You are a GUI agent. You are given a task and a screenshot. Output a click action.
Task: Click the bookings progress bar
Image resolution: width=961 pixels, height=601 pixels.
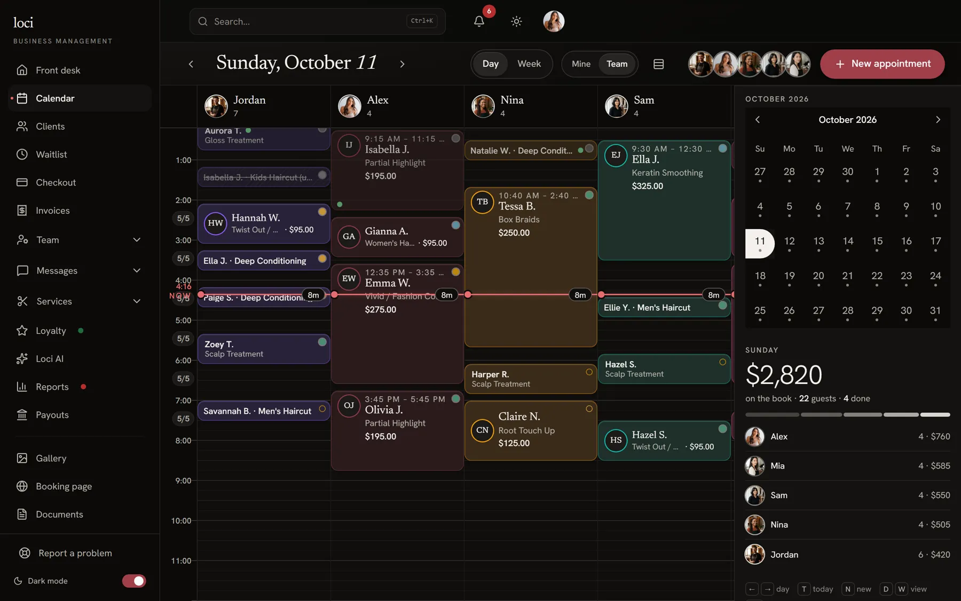847,415
